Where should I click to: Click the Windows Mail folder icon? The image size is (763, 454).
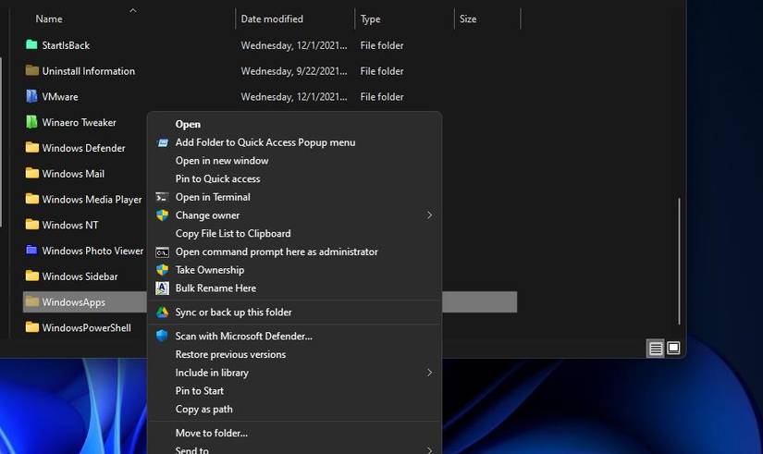[31, 173]
